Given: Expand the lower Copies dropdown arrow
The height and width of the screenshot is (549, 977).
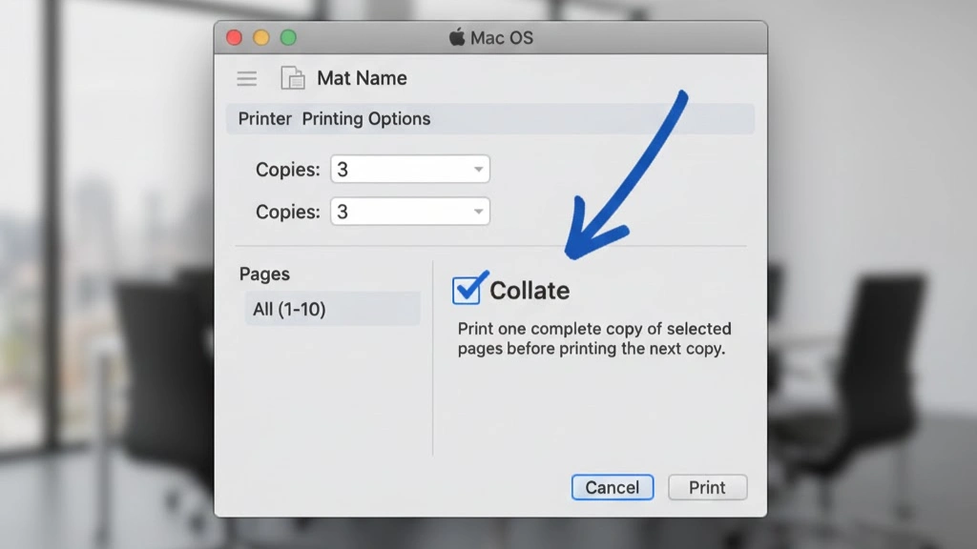Looking at the screenshot, I should (478, 213).
